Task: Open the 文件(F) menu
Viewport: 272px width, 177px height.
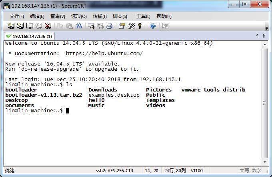Action: 17,16
